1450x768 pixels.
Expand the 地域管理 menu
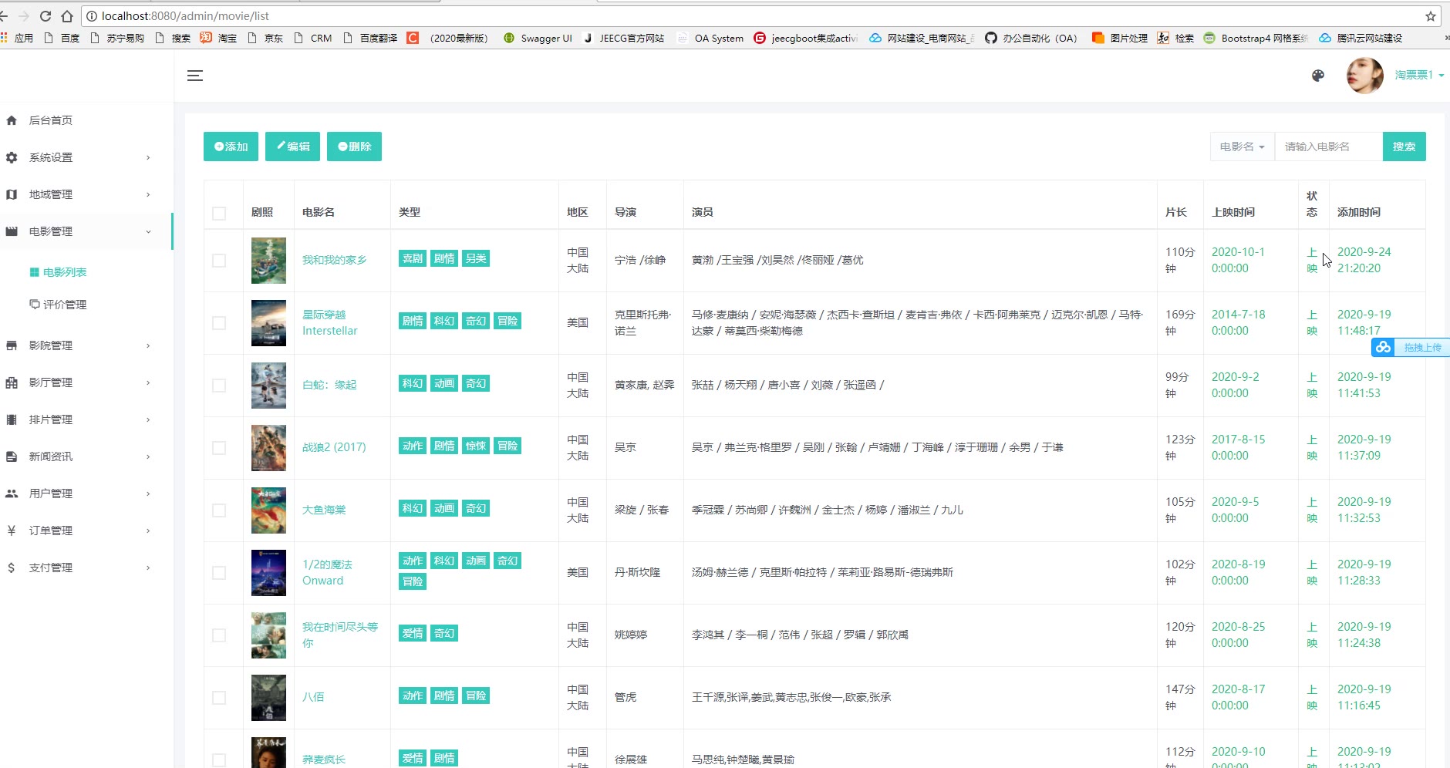point(86,194)
